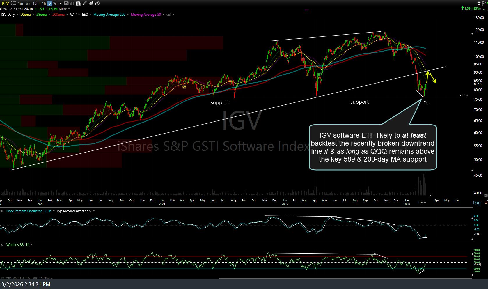Select the Daily (D) timeframe
This screenshot has width=488, height=289.
(49, 3)
